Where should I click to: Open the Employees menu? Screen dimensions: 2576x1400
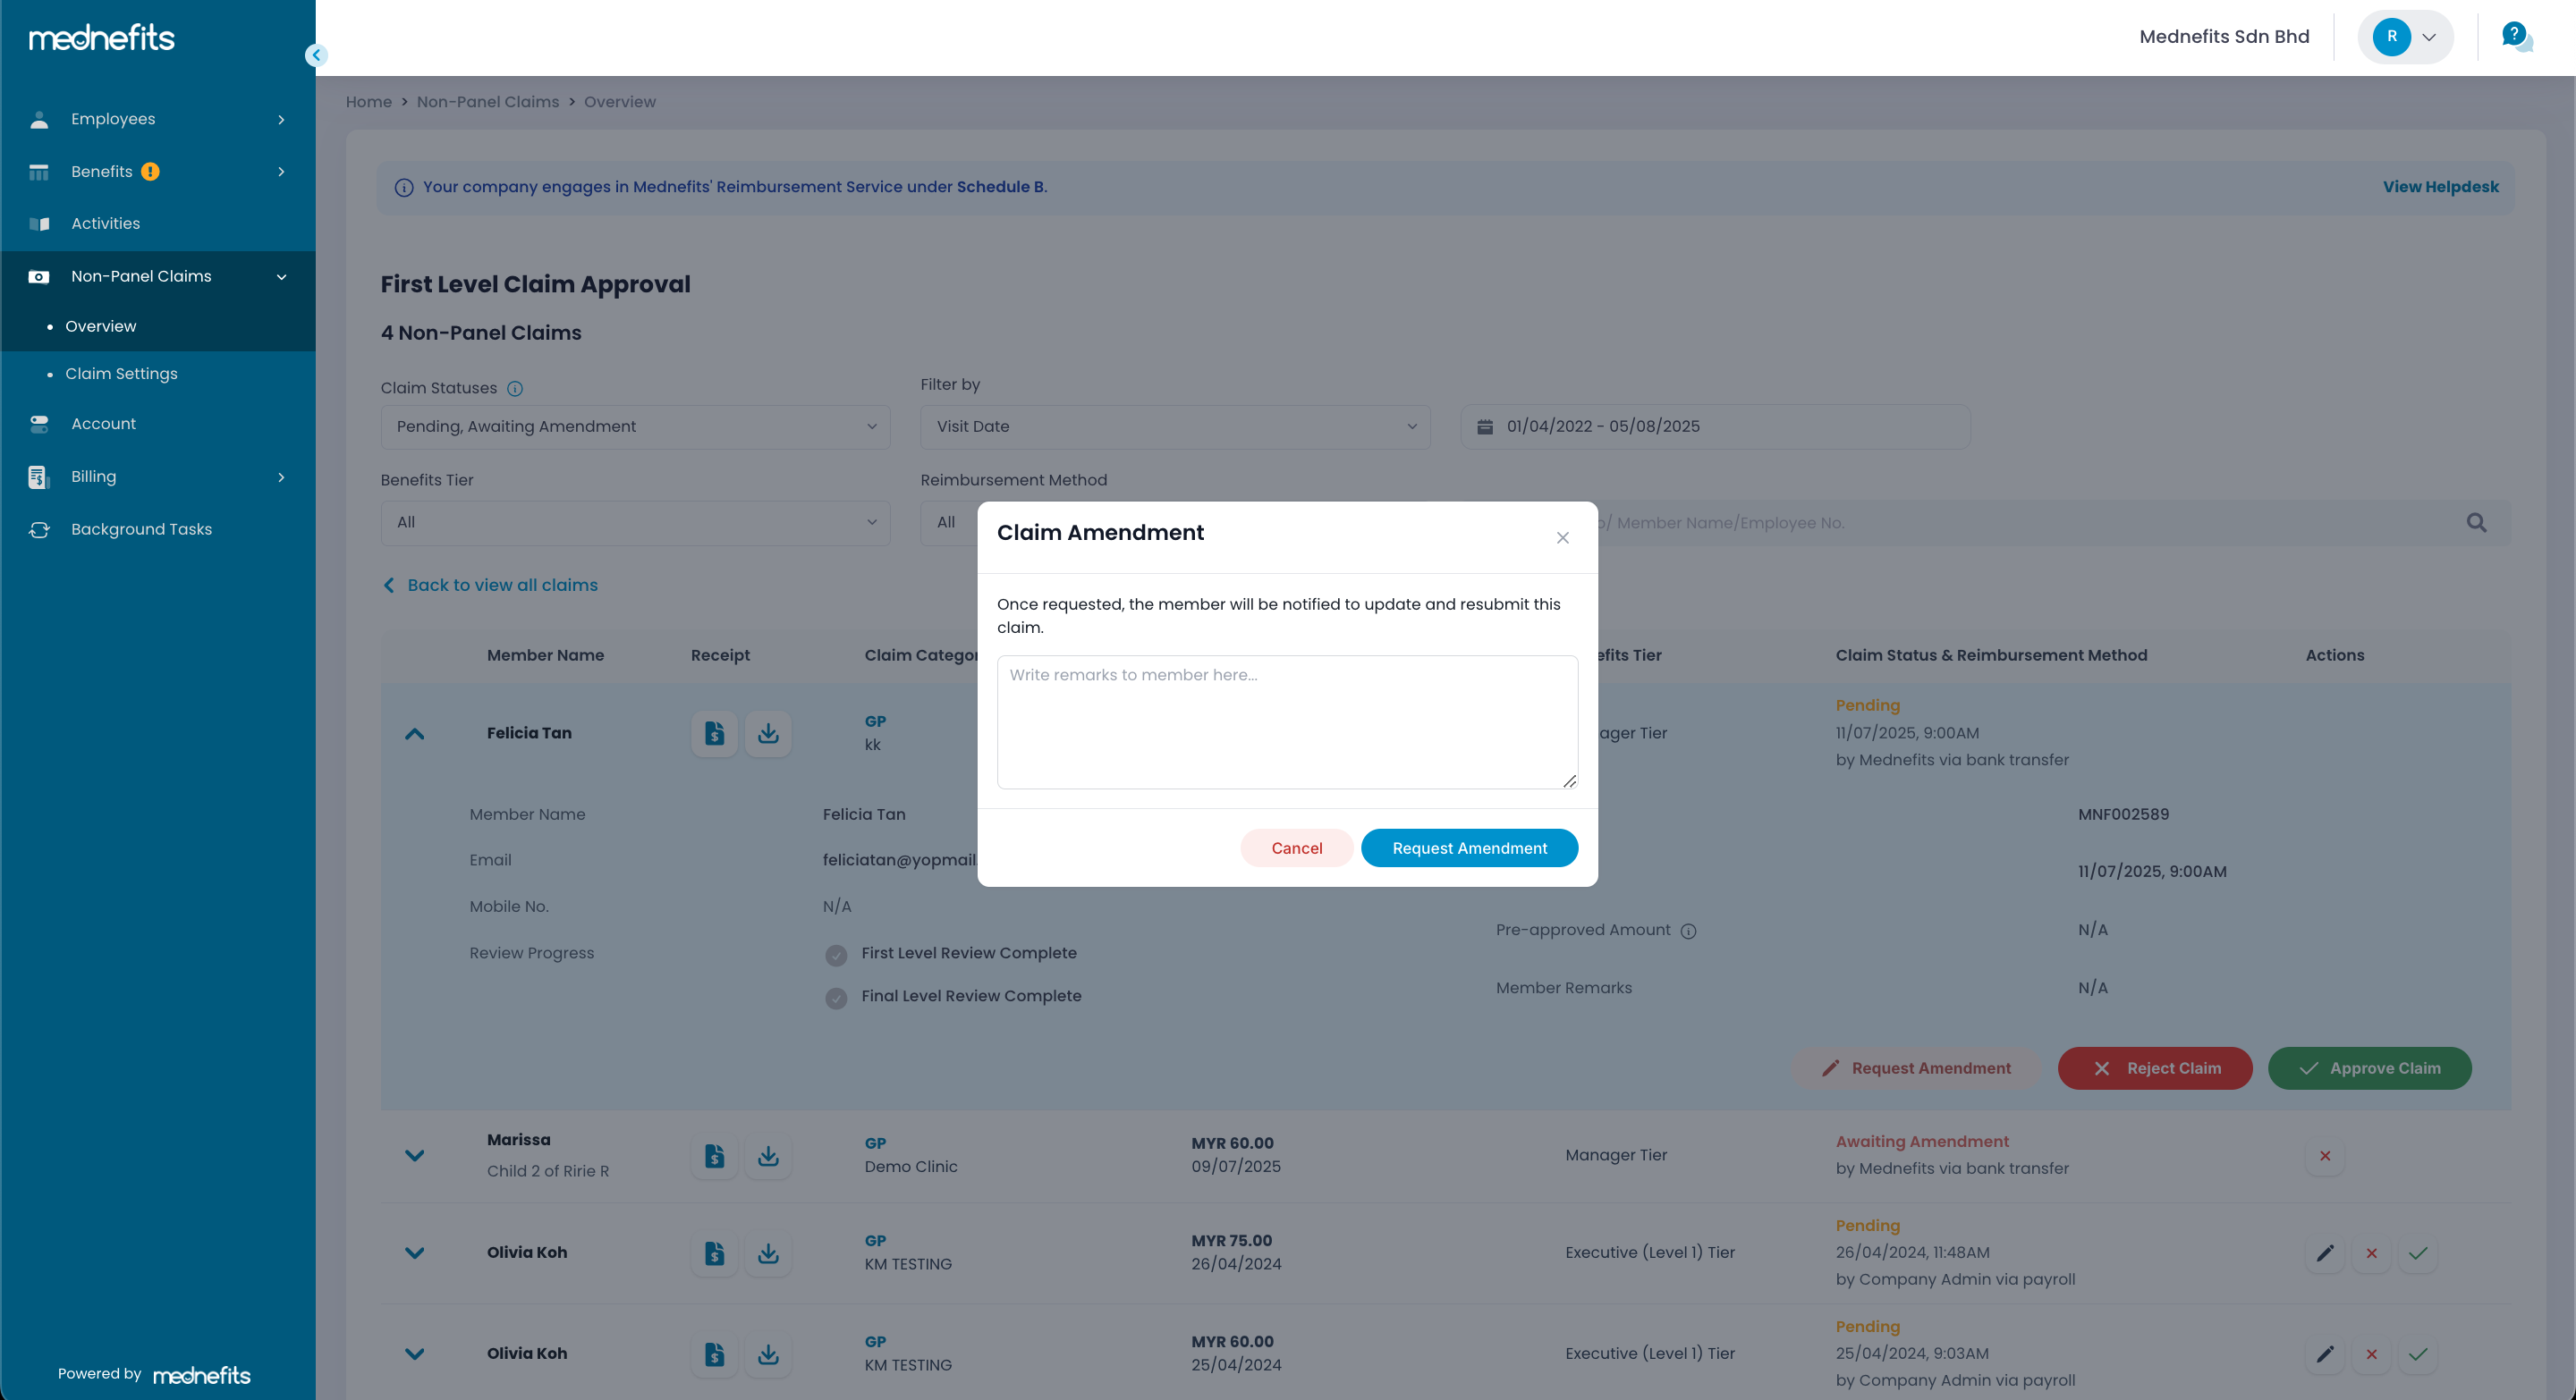click(158, 119)
